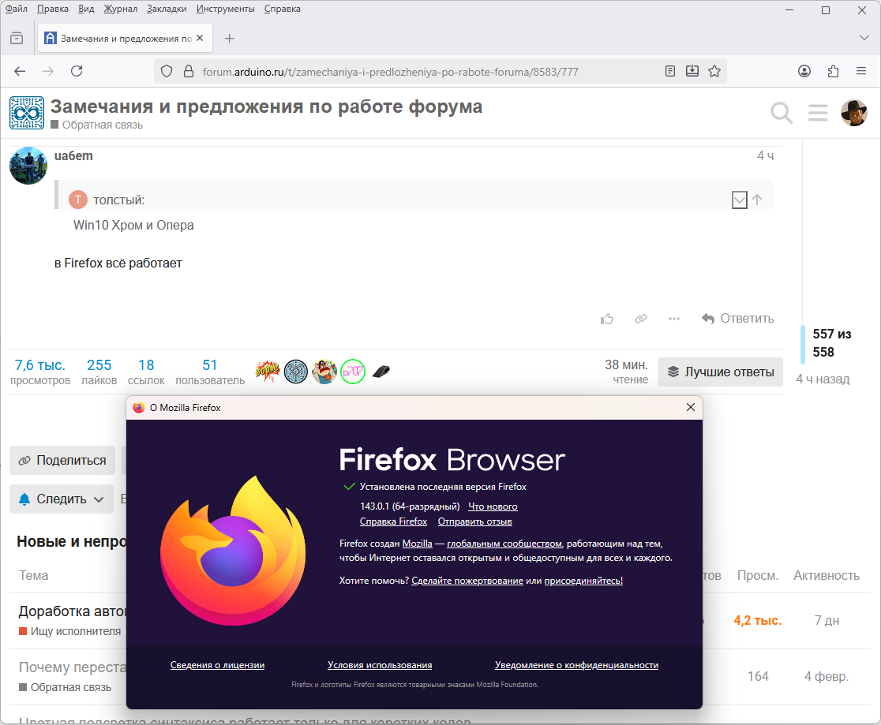Click the Firefox reader view icon

coord(670,71)
